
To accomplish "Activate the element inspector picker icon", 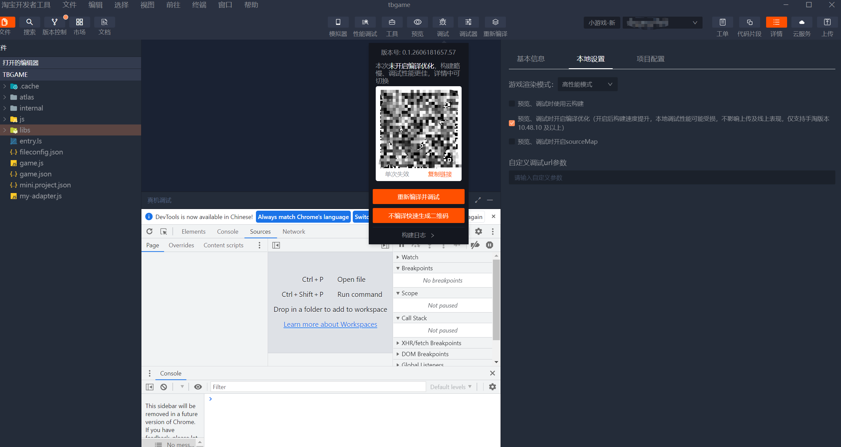I will coord(163,231).
